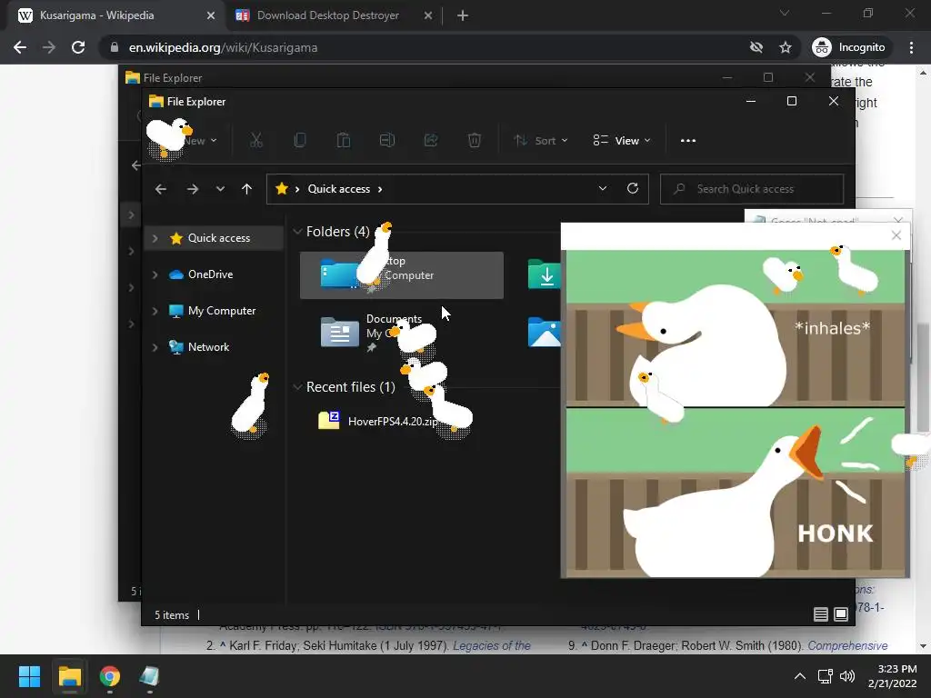Open the clock and date panel
Image resolution: width=931 pixels, height=698 pixels.
893,676
